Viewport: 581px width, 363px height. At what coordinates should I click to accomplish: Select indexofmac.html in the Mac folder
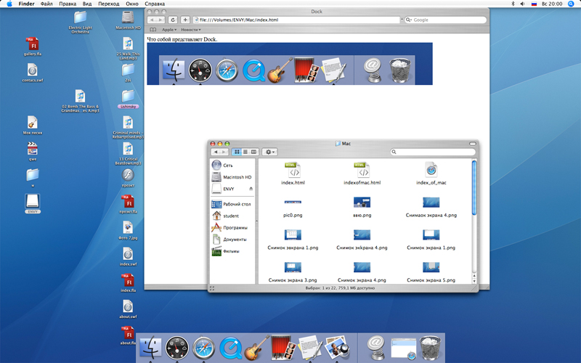pos(362,174)
